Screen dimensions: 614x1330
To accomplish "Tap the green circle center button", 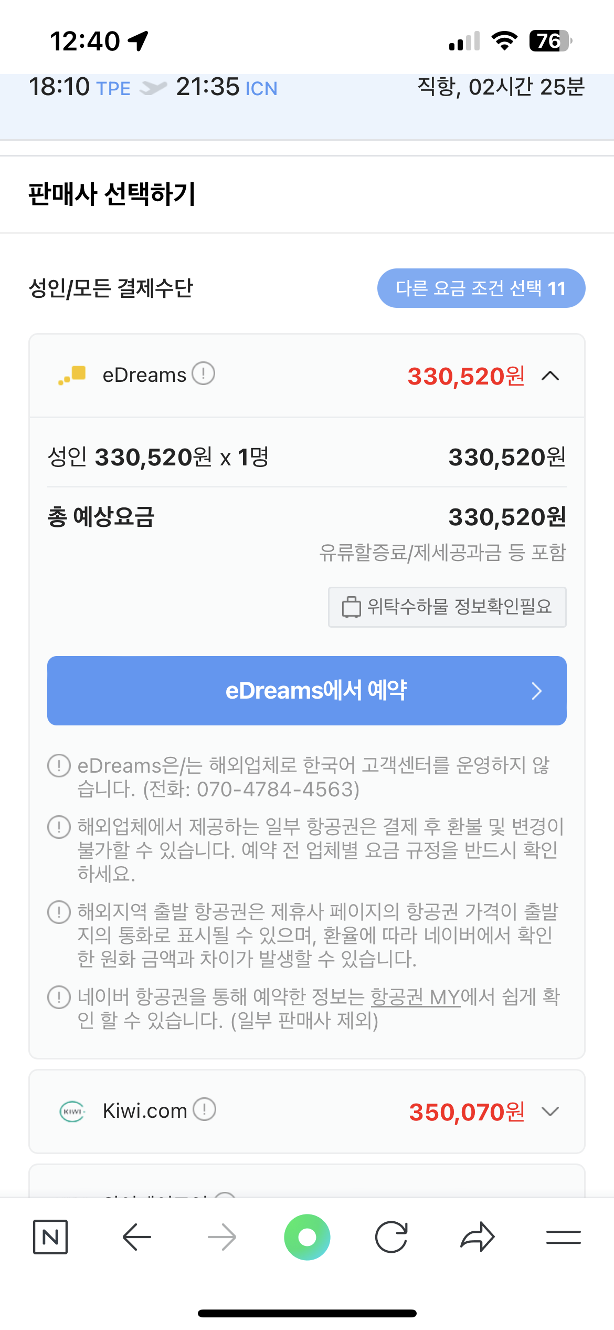I will coord(307,1237).
